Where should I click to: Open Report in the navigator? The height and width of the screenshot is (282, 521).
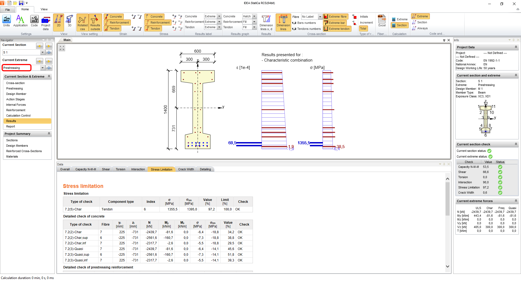11,126
